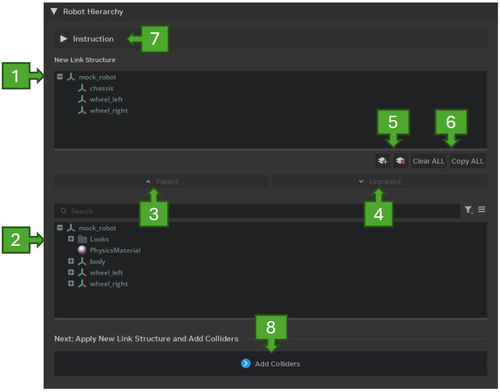Expand the Instruction section

tap(64, 39)
